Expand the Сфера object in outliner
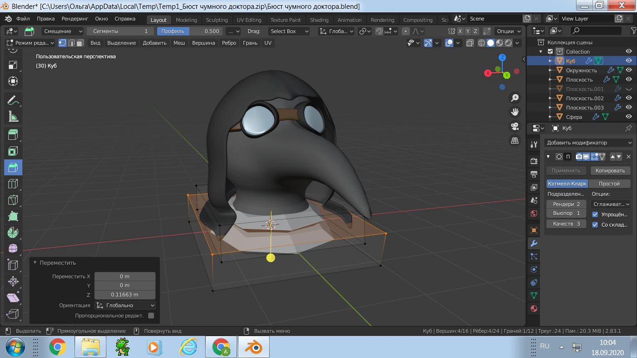 pyautogui.click(x=550, y=117)
